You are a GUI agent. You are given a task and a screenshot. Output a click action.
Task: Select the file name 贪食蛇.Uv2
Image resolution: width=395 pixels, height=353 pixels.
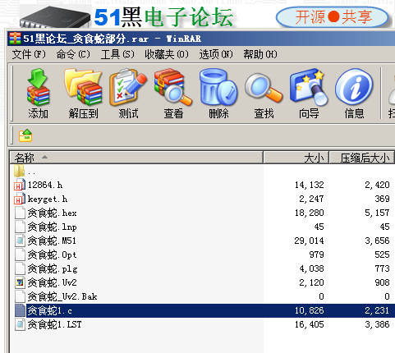click(x=52, y=282)
